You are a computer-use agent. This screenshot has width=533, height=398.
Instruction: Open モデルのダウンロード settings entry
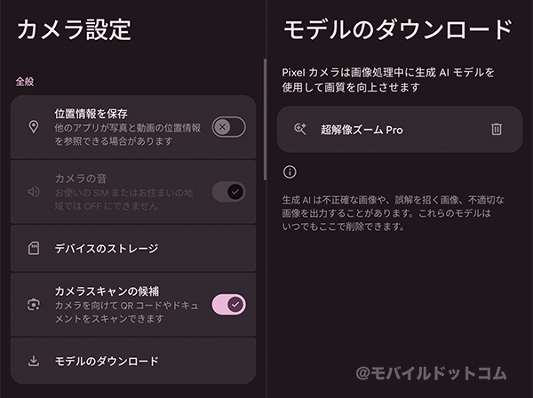click(x=133, y=361)
